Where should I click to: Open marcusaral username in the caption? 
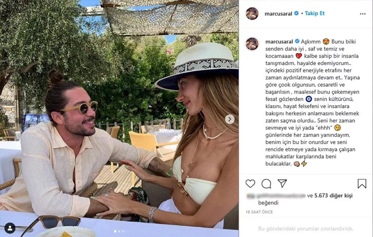pos(279,42)
